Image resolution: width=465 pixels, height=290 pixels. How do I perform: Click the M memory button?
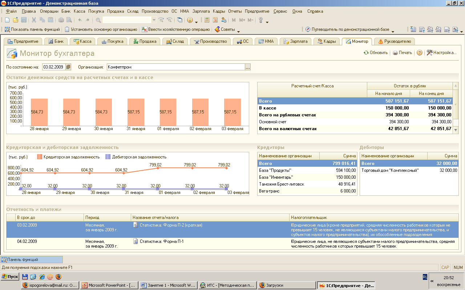[234, 20]
